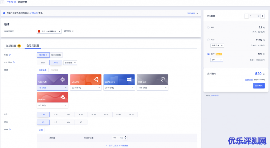Select the 按时 hourly billing radio button
This screenshot has height=148, width=270.
tap(209, 27)
